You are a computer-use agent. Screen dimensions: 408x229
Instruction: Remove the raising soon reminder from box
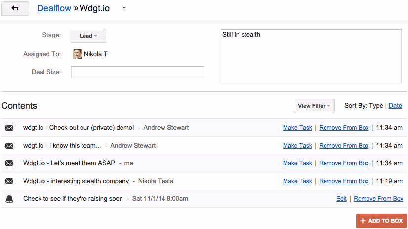pyautogui.click(x=378, y=199)
